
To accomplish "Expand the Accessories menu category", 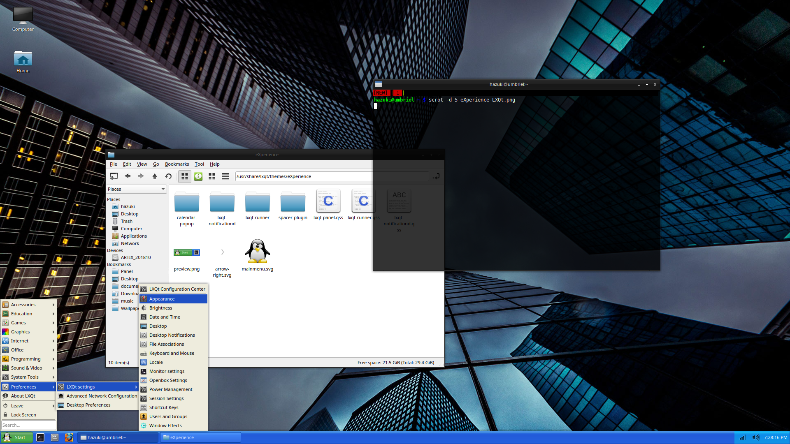I will point(28,305).
